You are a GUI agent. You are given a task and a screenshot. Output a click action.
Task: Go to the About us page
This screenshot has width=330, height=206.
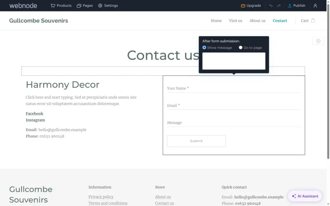tap(257, 21)
